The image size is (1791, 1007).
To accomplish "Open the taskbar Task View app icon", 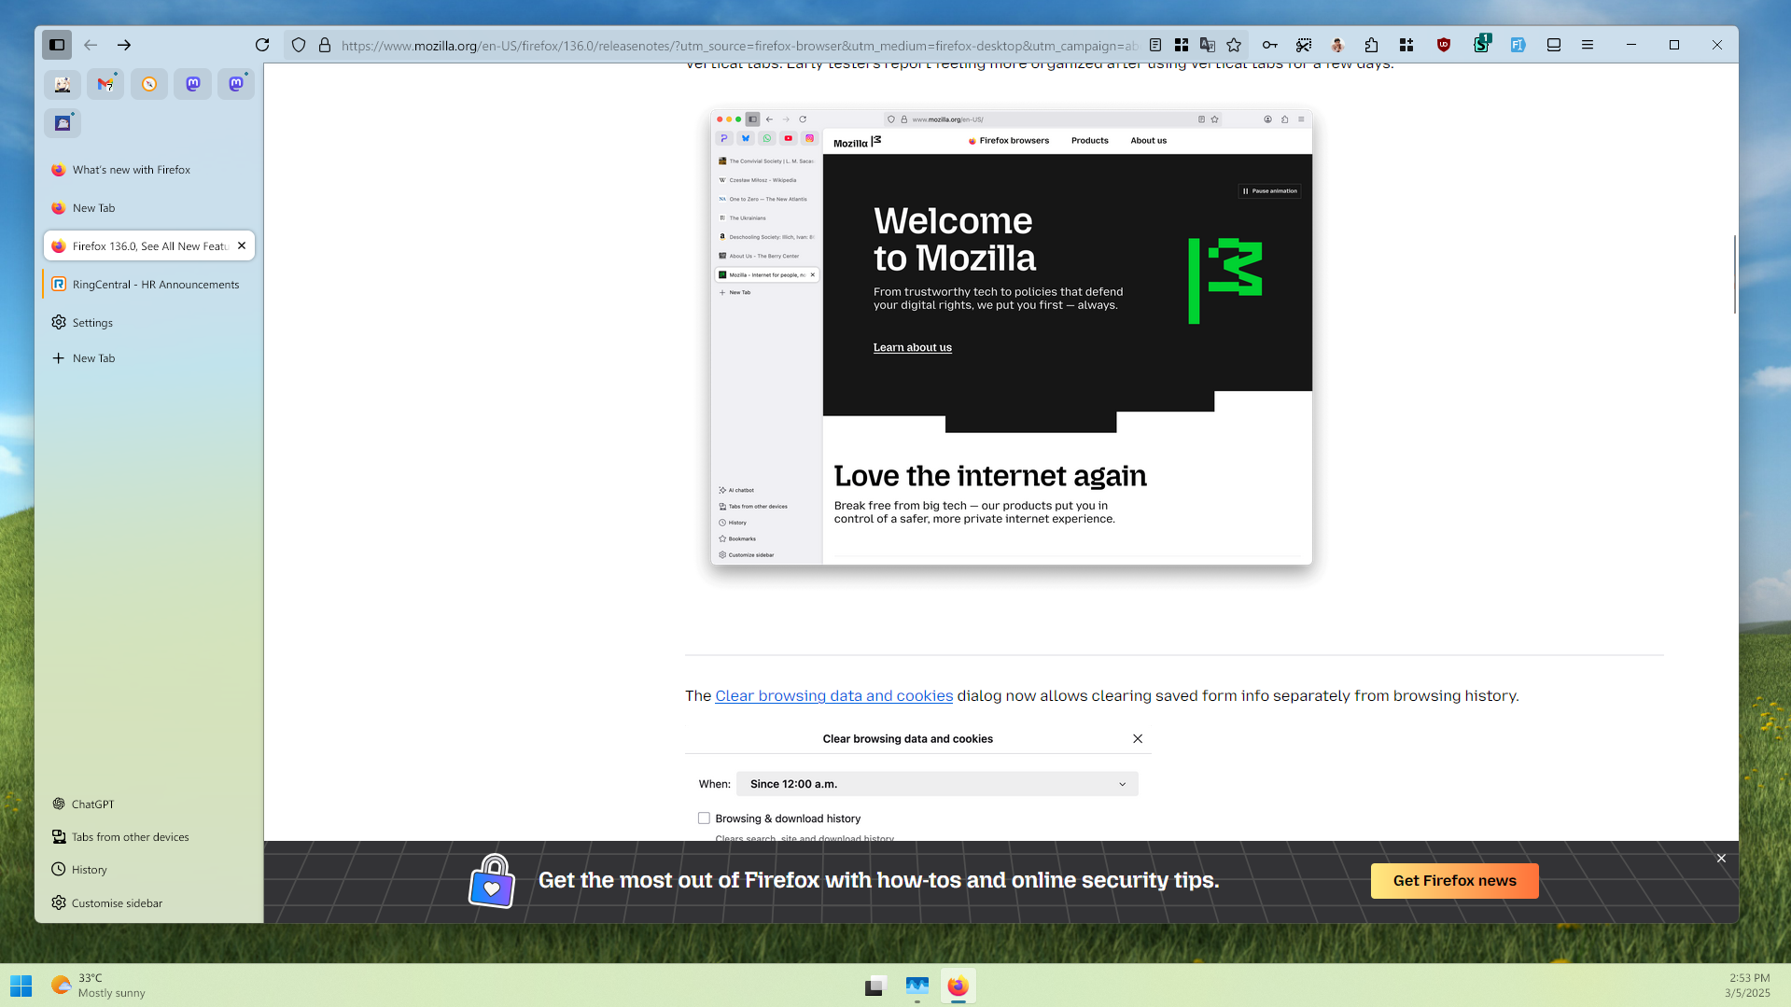I will point(875,986).
